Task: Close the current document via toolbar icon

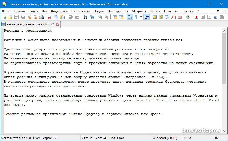Action: tap(29, 17)
